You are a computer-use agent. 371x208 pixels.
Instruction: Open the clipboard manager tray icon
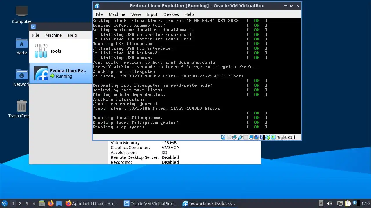(348, 203)
